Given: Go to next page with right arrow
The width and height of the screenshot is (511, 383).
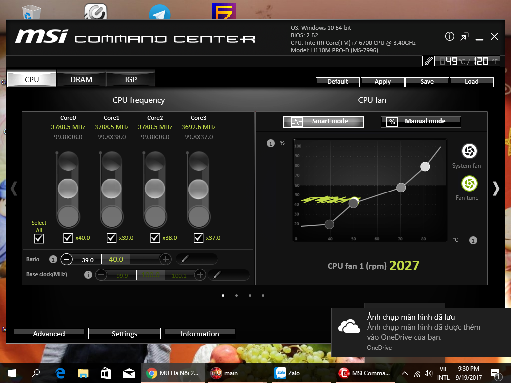Looking at the screenshot, I should (495, 188).
